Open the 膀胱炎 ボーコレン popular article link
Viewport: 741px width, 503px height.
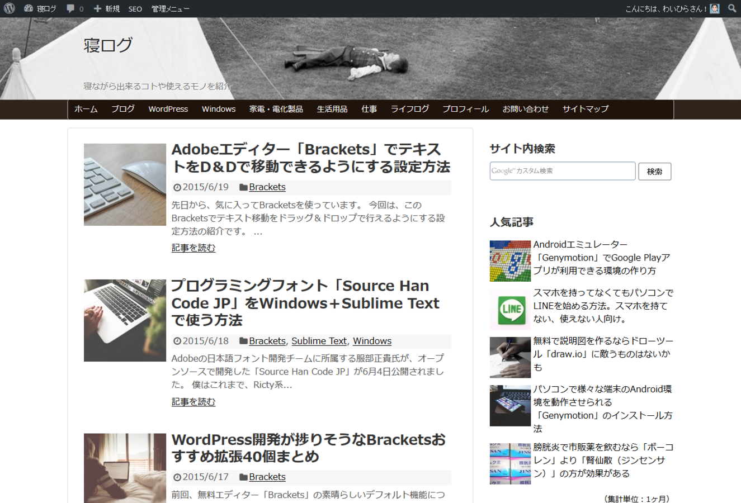point(603,460)
